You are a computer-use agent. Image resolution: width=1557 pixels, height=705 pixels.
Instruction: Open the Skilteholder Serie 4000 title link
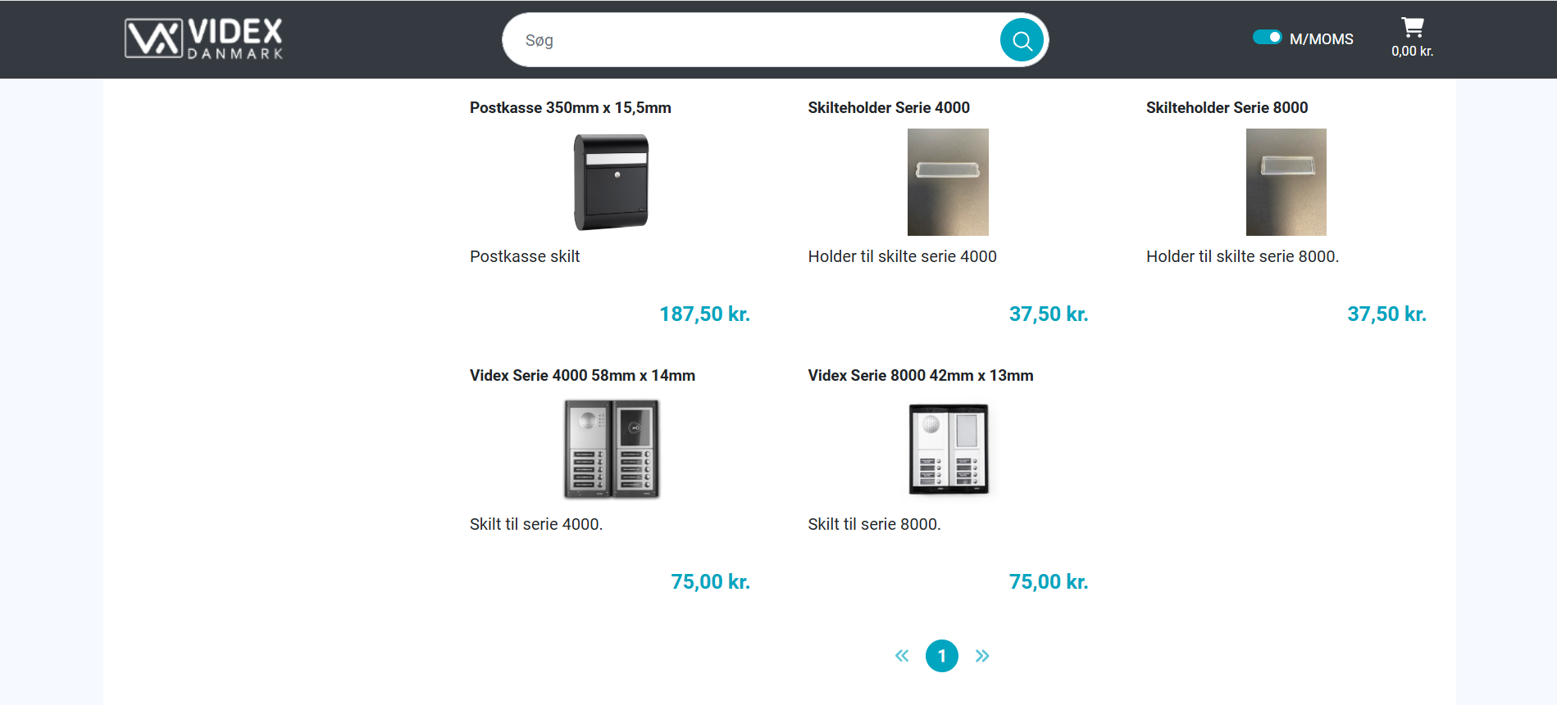tap(888, 108)
